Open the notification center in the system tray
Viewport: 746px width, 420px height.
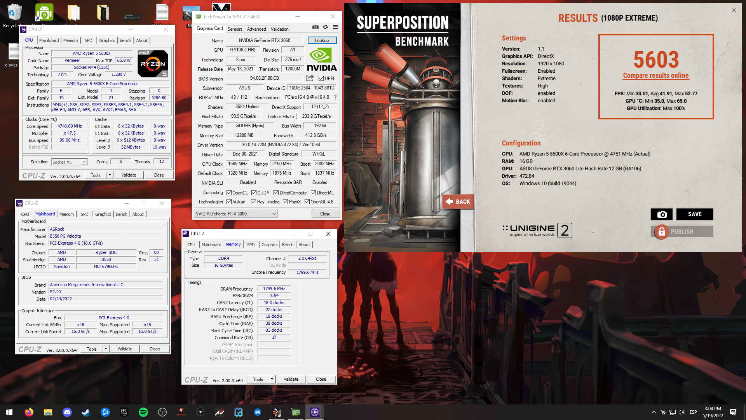coord(733,412)
